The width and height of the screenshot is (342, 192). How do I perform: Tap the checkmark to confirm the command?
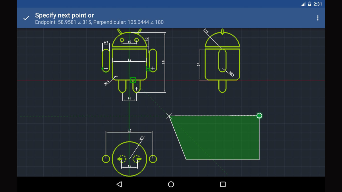click(26, 18)
